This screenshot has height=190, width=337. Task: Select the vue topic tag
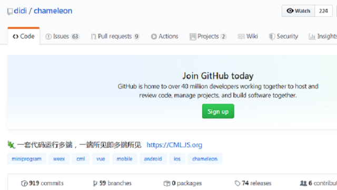[101, 159]
